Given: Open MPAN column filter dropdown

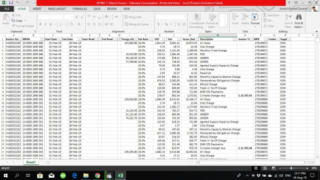Looking at the screenshot, I should point(42,39).
